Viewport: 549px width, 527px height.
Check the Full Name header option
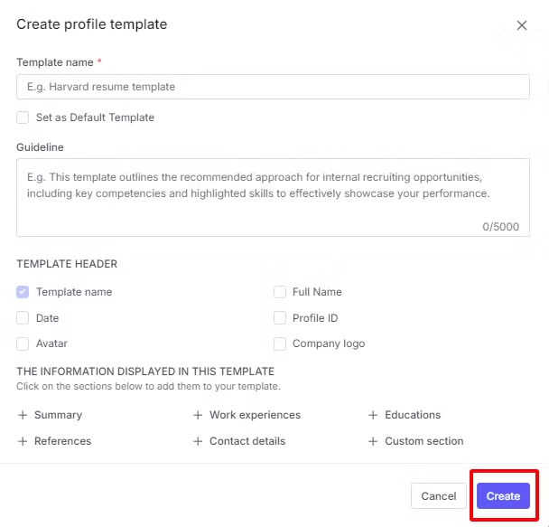pyautogui.click(x=280, y=292)
